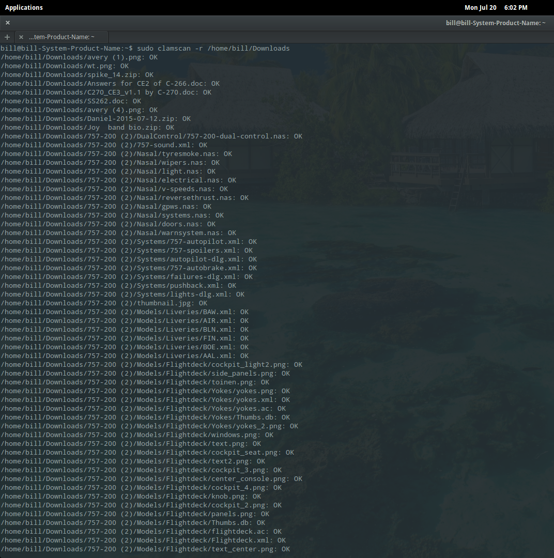This screenshot has height=558, width=554.
Task: Click the Joy band bio.zip line
Action: click(87, 128)
